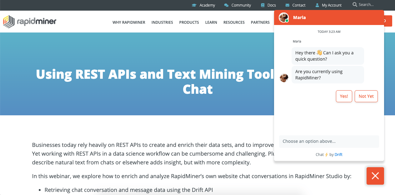Click the 'Hey there' chat message
Screen dimensions: 395x195
(328, 56)
